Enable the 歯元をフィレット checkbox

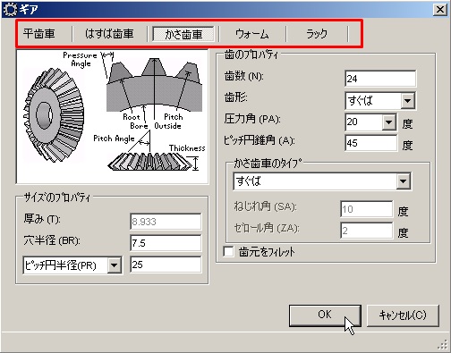229,252
